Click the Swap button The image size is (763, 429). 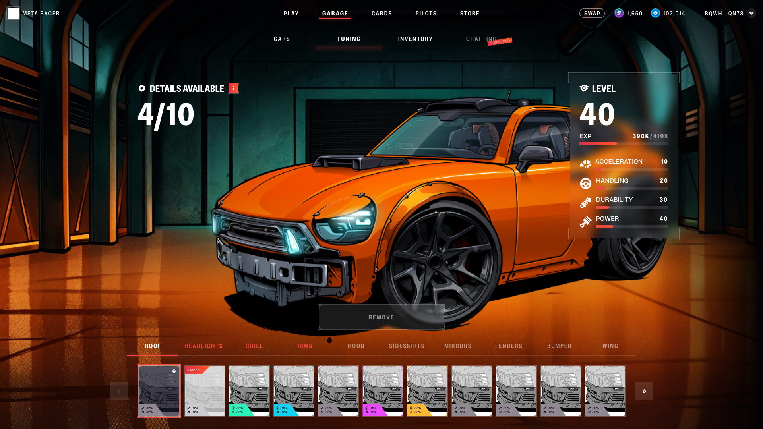coord(592,13)
